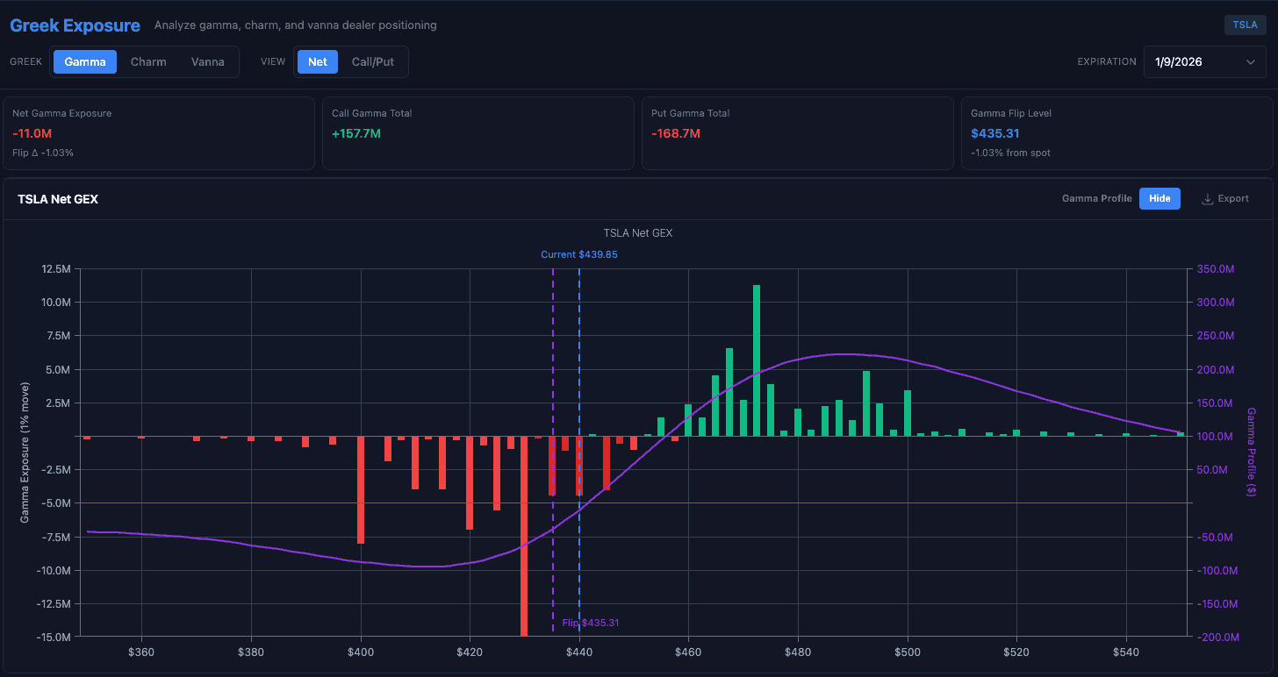
Task: Switch greek to Vanna
Action: (208, 62)
